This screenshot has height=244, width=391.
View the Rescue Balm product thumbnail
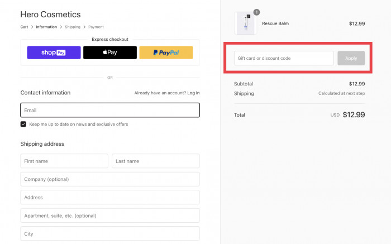tap(246, 23)
